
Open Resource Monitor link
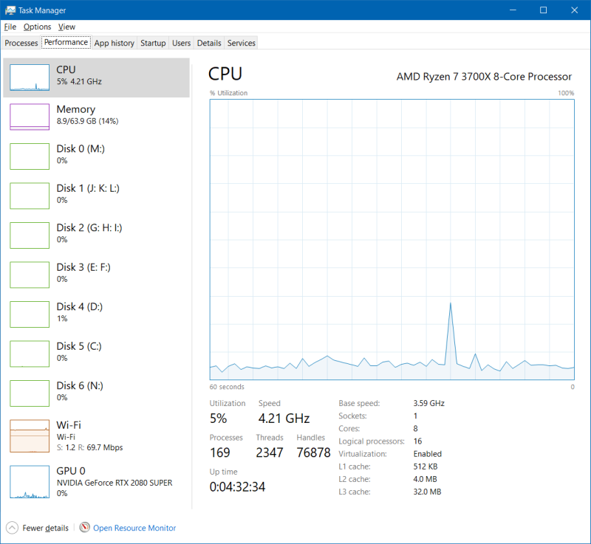coord(134,528)
